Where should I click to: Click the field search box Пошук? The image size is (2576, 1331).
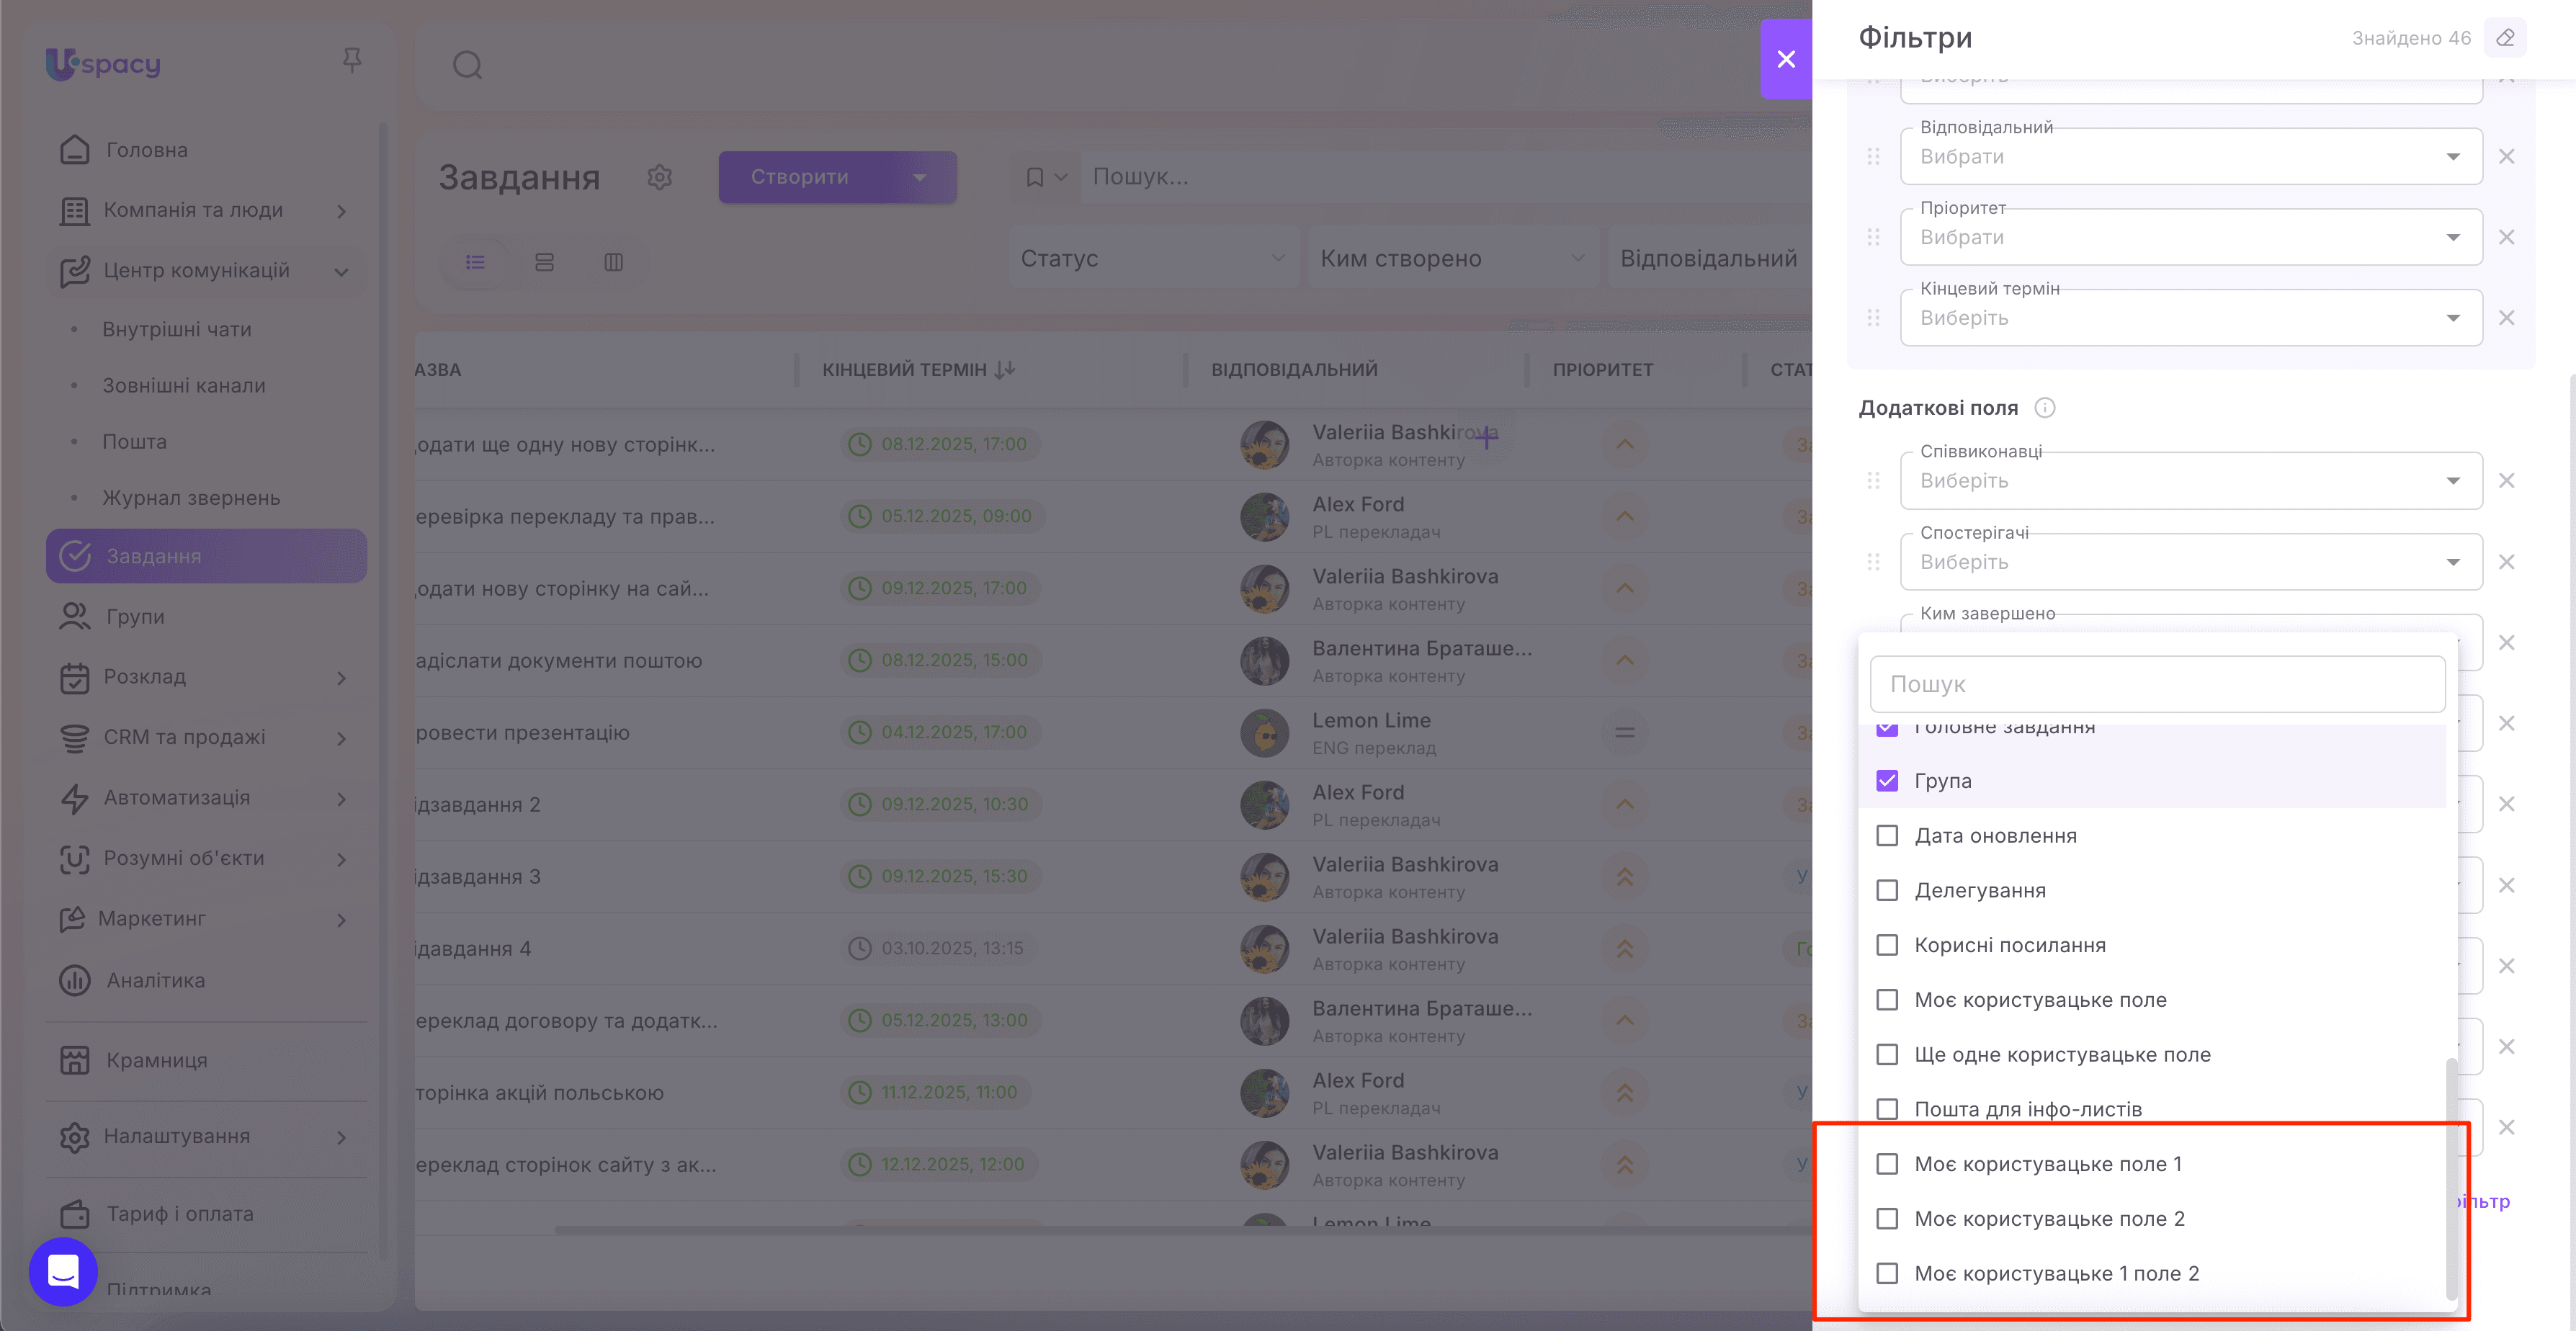click(x=2157, y=685)
